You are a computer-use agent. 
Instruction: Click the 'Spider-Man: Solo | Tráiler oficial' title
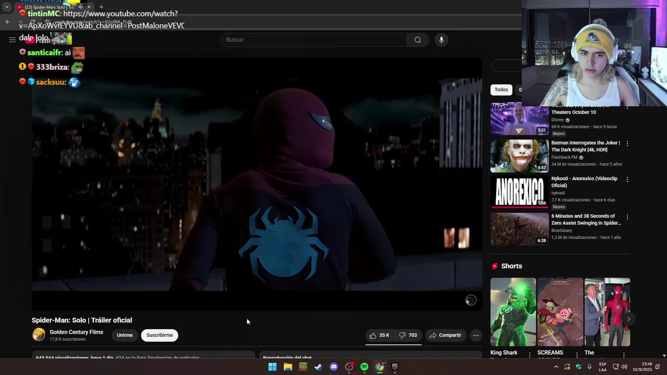(x=82, y=320)
